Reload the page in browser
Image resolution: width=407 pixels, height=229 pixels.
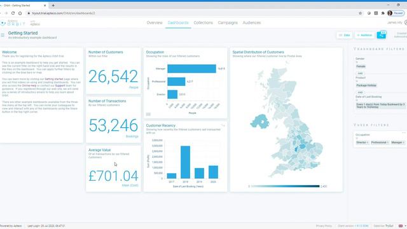13,13
